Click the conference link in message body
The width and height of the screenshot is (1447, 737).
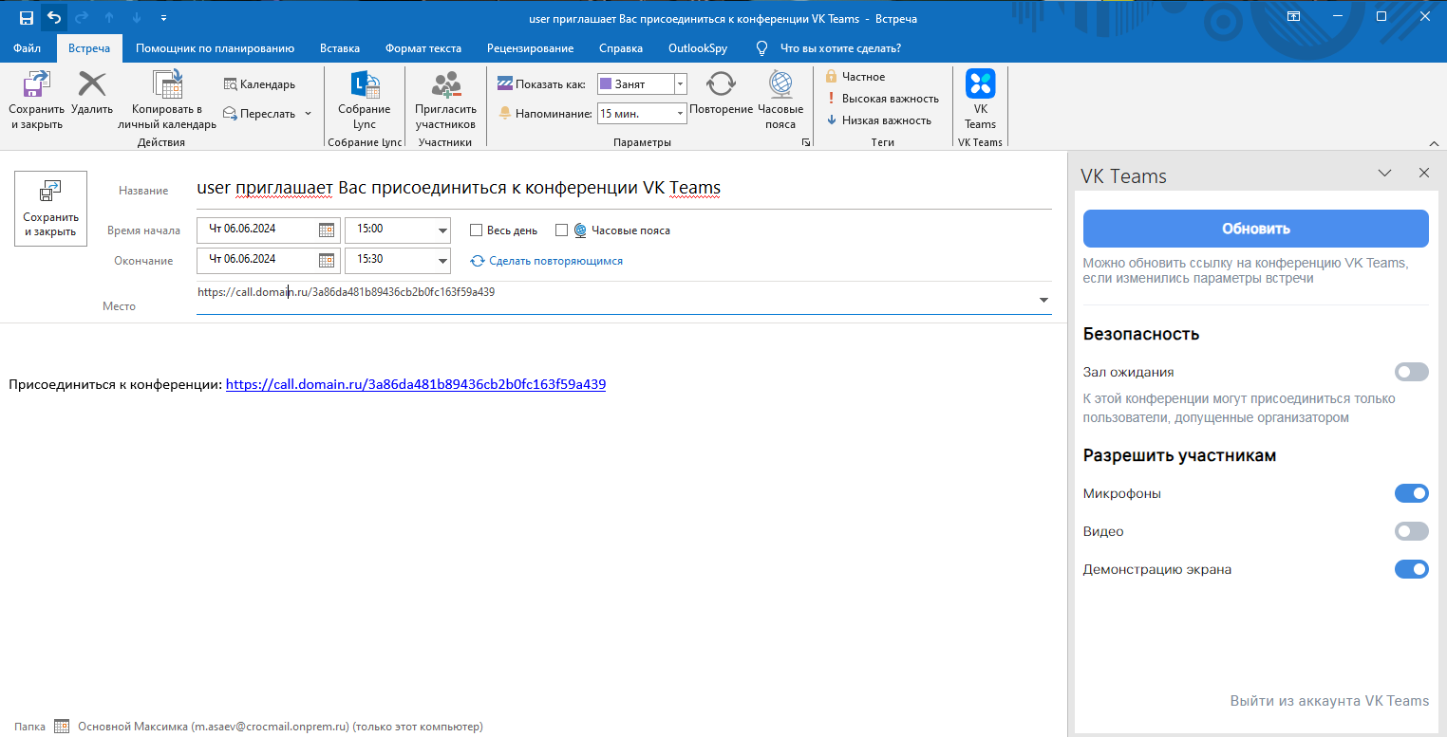[x=415, y=385]
